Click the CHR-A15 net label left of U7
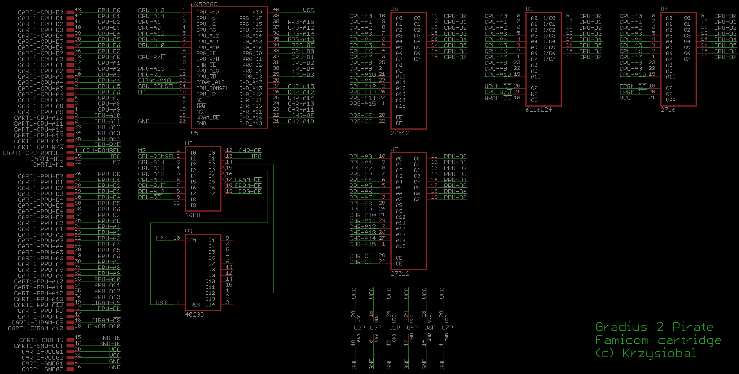 pos(363,244)
